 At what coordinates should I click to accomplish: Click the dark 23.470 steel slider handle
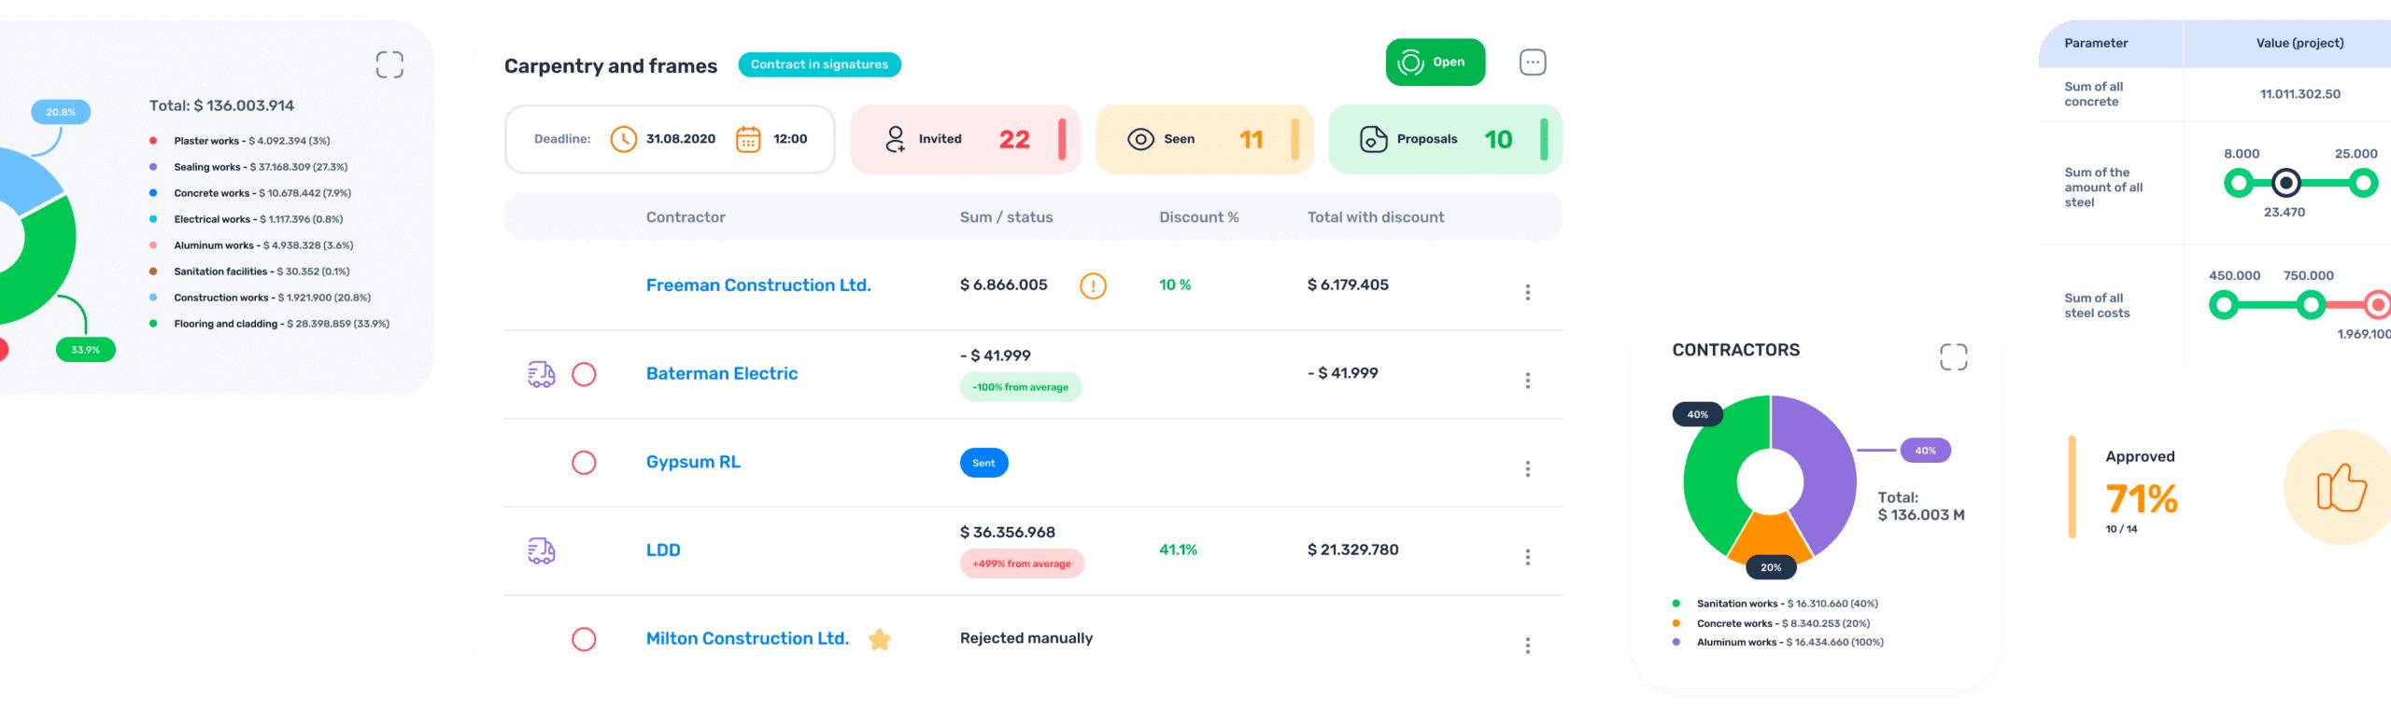click(x=2285, y=183)
